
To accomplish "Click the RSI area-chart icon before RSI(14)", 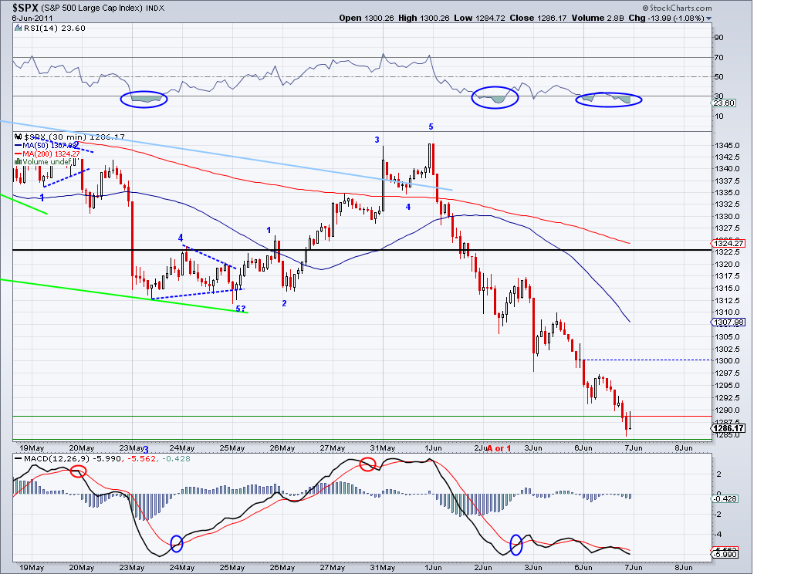I will (x=19, y=29).
